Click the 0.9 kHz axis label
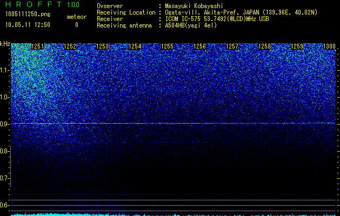Viewport: 340px width, 216px height. (x=4, y=124)
